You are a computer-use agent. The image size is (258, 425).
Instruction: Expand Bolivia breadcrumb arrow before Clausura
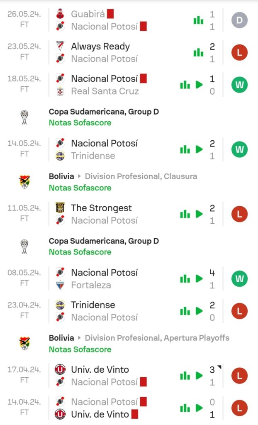(79, 176)
